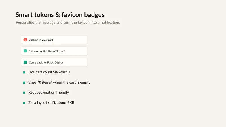This screenshot has width=226, height=127.
Task: Click the 'Reduced-motion friendly' bullet text
Action: 49,92
